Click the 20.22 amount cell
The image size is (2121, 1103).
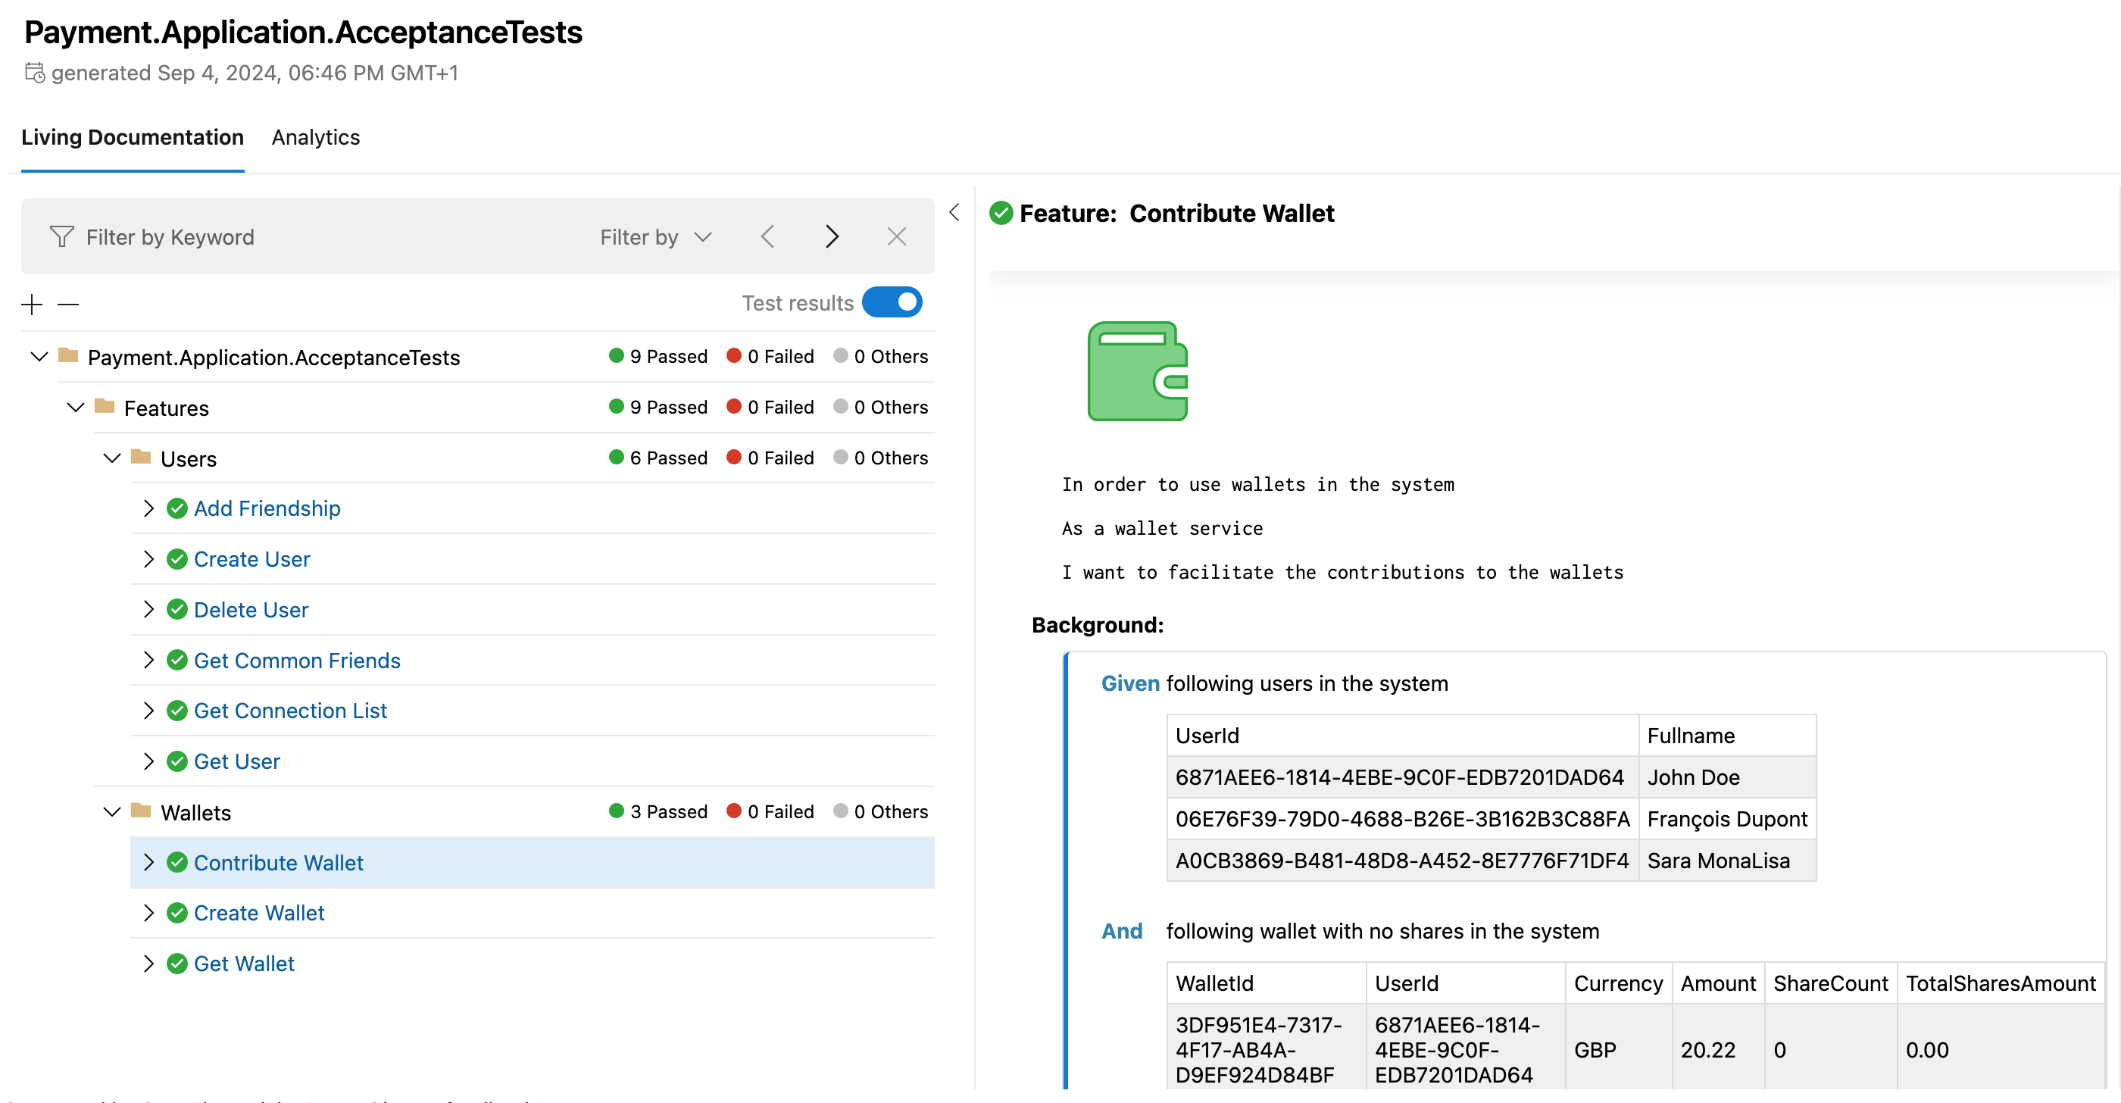[x=1717, y=1049]
